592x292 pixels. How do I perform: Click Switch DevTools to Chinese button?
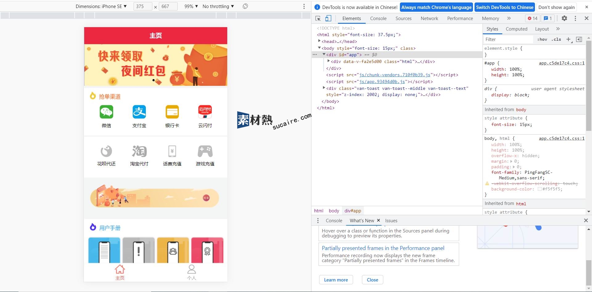pos(504,7)
